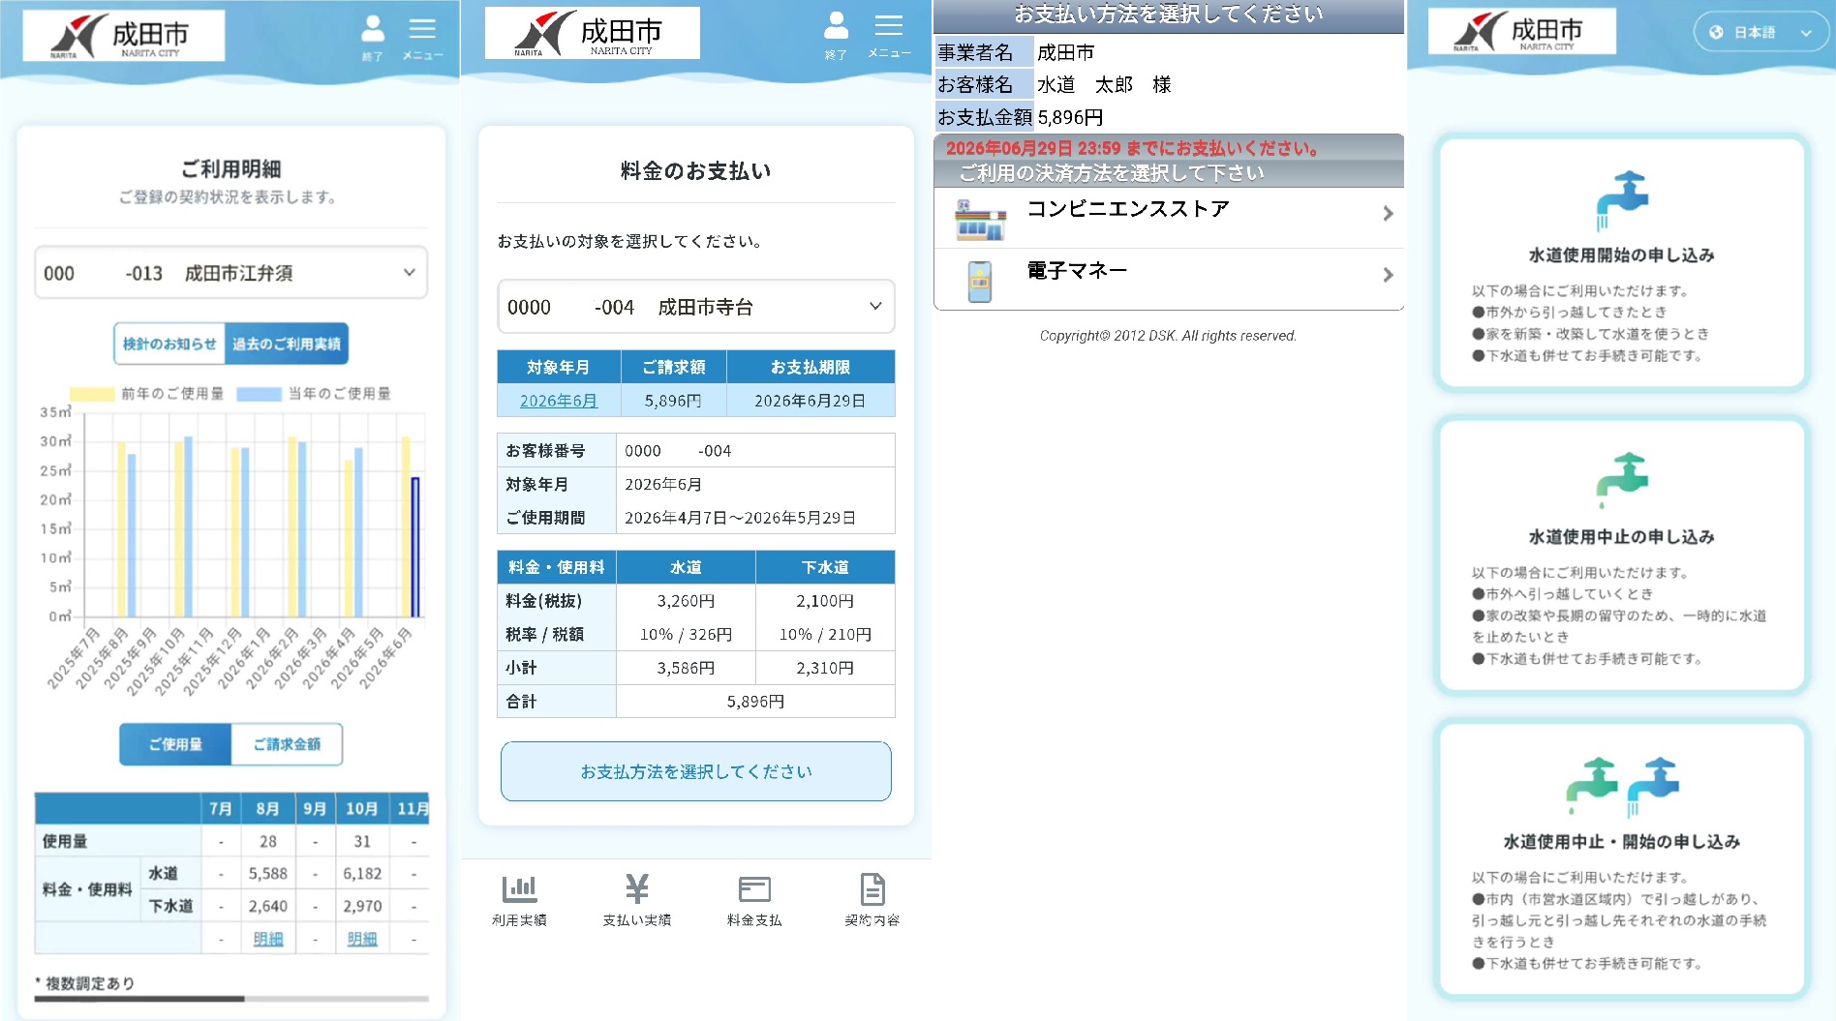Click the 終了 person icon in 料金のお支払い panel
The height and width of the screenshot is (1021, 1836).
click(836, 35)
